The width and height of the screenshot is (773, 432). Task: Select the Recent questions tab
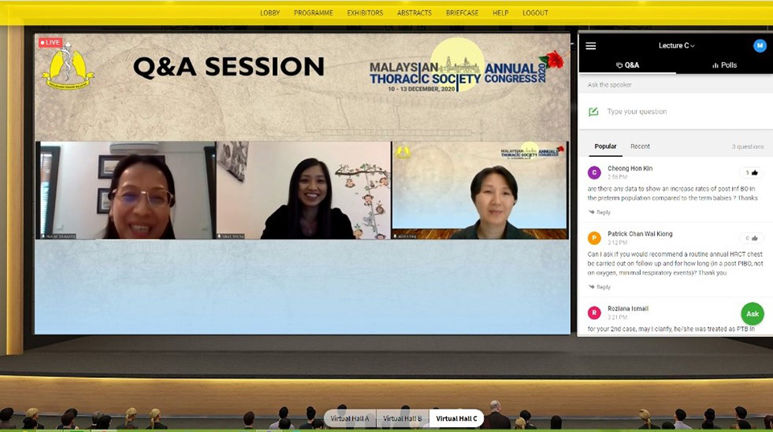(x=640, y=146)
